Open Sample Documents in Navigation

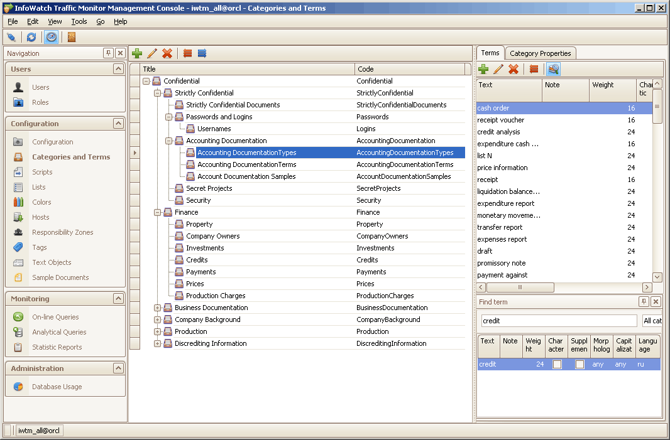click(x=60, y=277)
